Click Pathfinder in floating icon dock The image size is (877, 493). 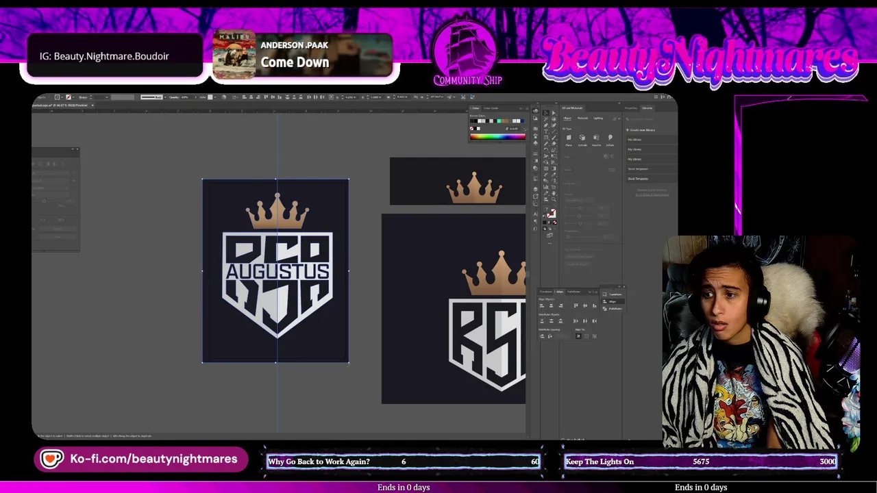(613, 309)
